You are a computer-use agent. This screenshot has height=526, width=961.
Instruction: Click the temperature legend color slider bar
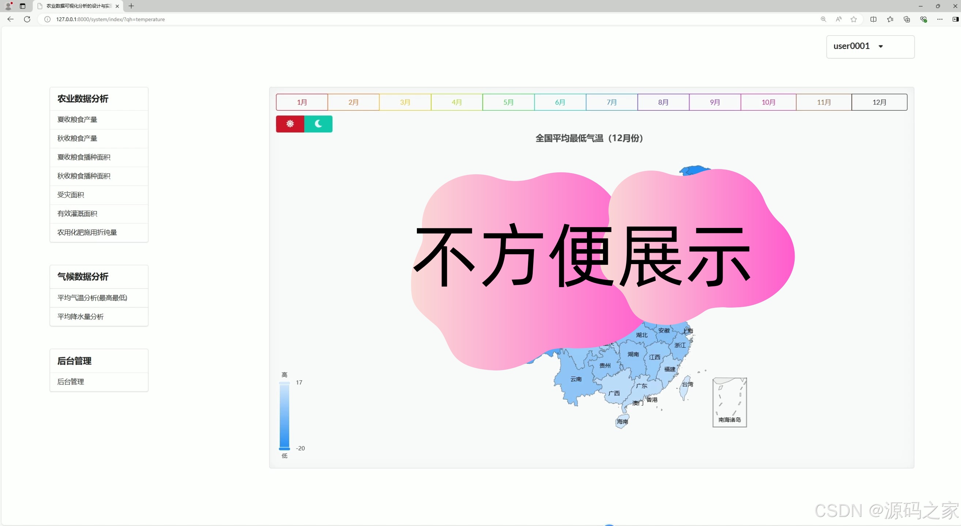284,415
